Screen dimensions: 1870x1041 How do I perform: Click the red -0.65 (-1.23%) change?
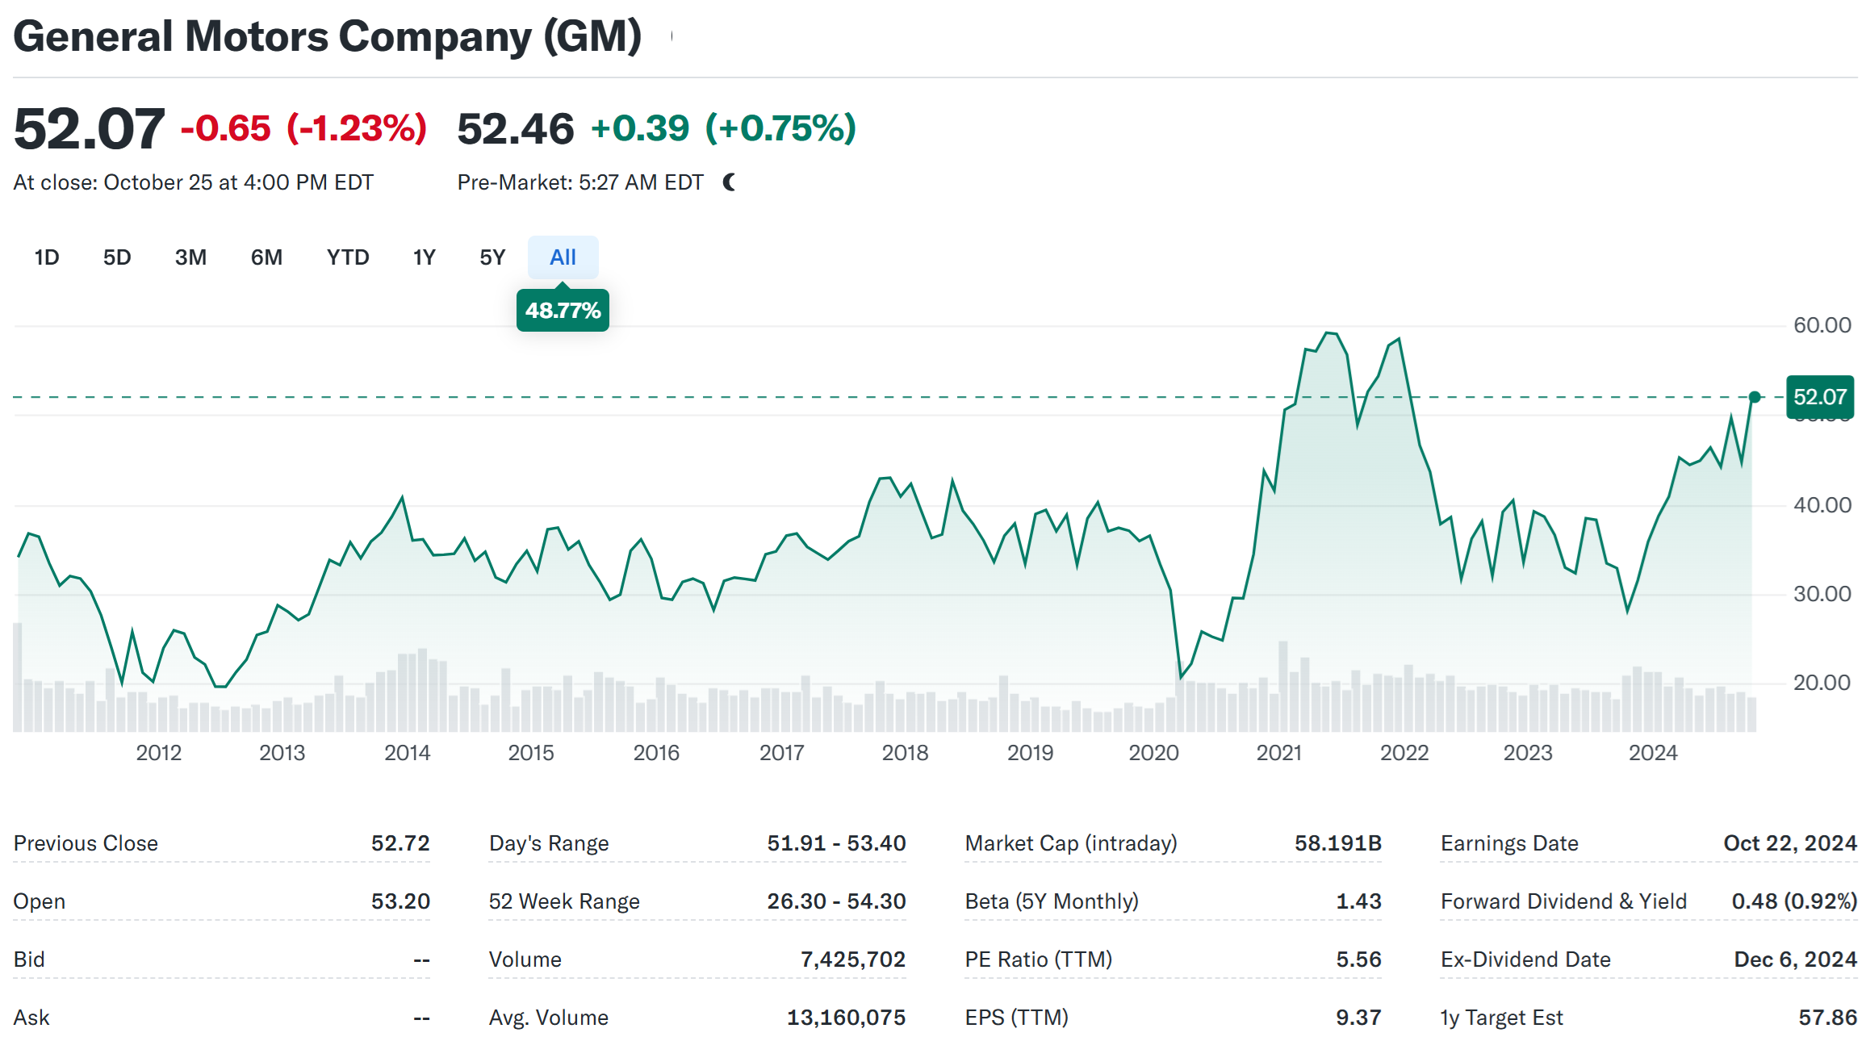point(303,128)
